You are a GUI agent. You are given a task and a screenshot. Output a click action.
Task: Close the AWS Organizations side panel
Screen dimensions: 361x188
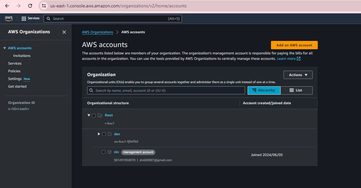(x=64, y=32)
